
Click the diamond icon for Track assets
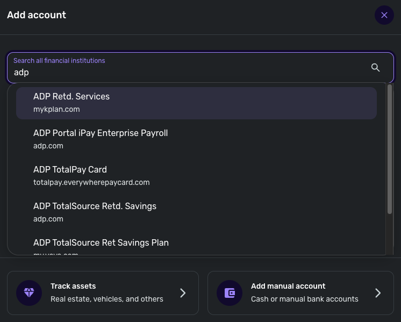pos(29,293)
